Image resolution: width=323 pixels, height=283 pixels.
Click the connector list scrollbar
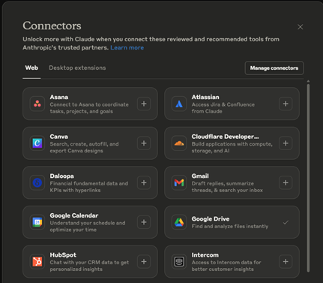point(308,178)
